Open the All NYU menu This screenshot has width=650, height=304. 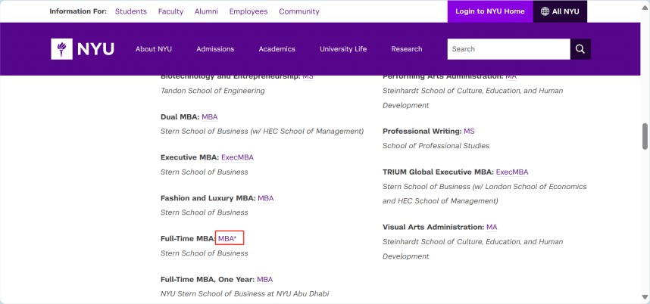click(x=560, y=11)
